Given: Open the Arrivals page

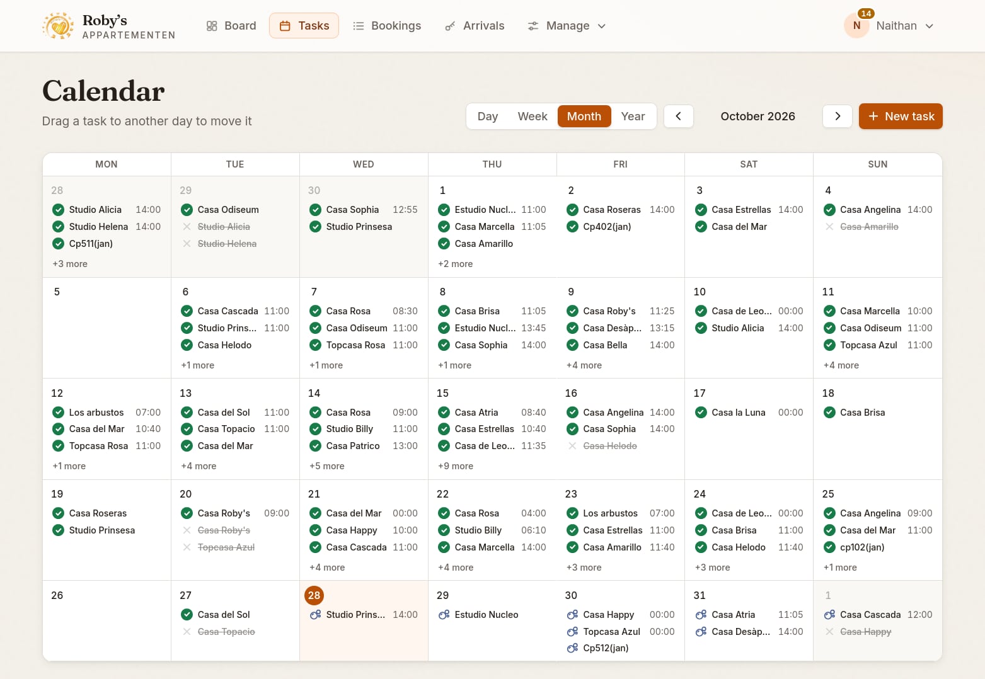Looking at the screenshot, I should coord(475,26).
